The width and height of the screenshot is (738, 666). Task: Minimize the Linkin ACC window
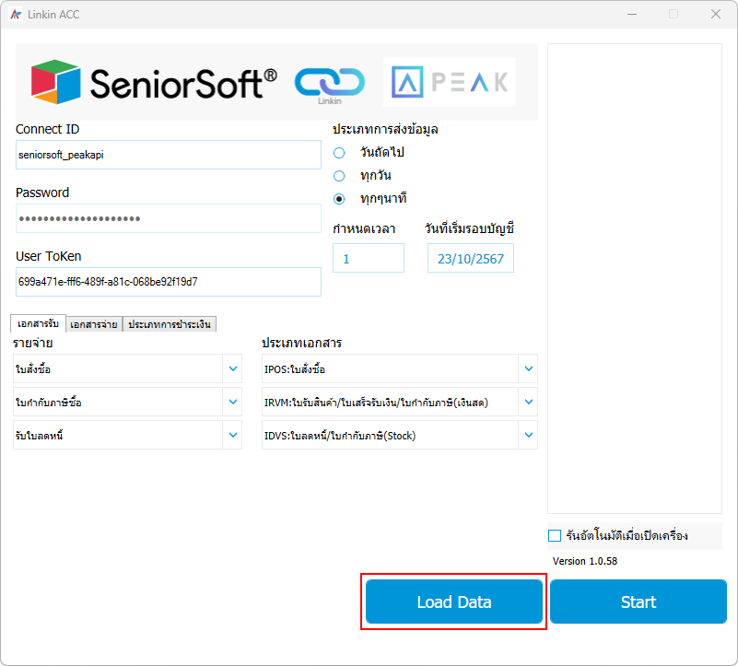tap(632, 15)
